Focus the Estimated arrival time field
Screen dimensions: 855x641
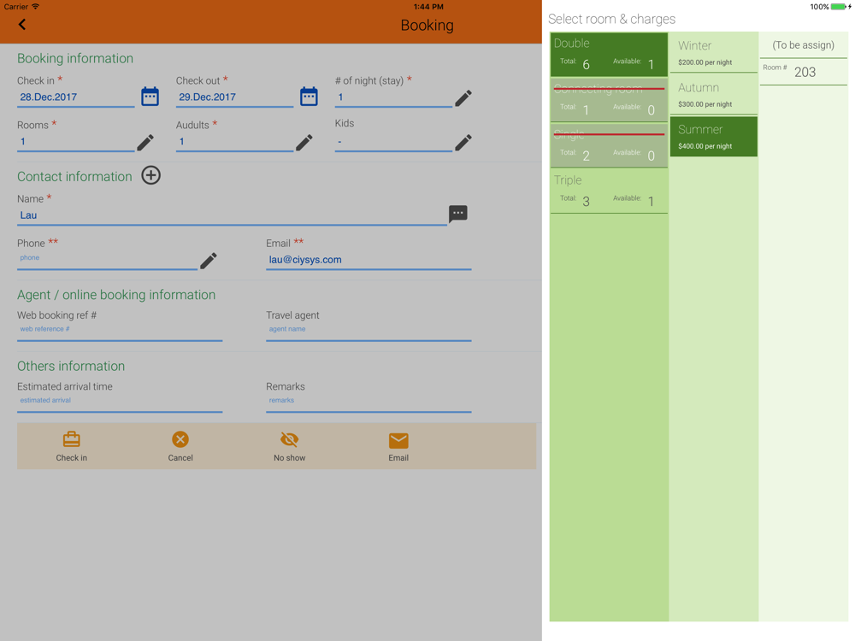[x=120, y=403]
